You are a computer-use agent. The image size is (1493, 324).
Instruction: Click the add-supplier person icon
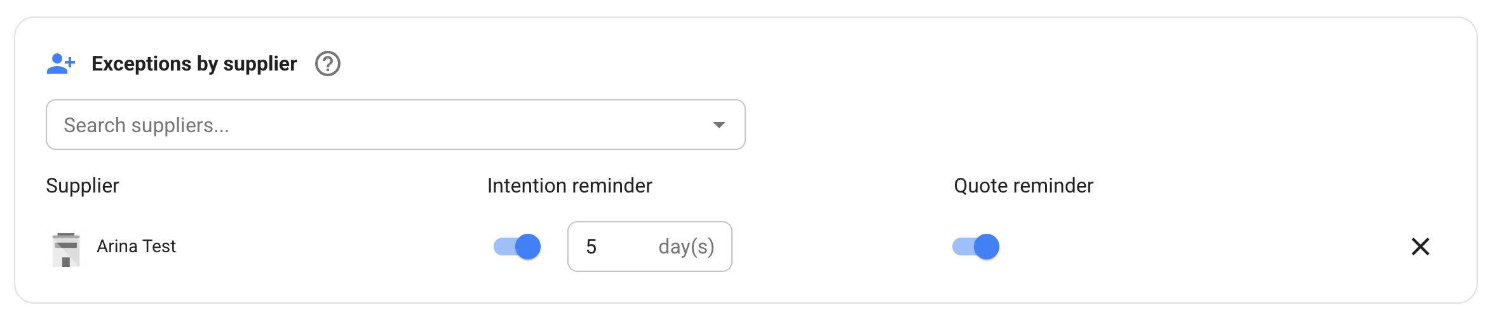pyautogui.click(x=61, y=64)
